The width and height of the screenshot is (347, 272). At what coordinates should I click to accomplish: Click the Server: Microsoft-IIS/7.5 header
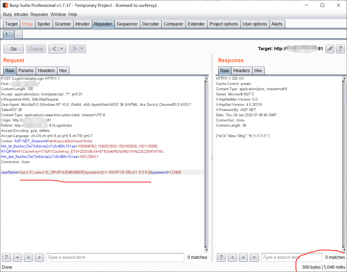point(235,94)
